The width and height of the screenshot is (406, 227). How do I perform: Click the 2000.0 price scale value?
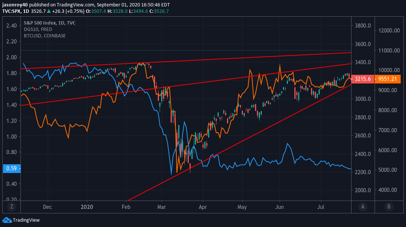tap(363, 190)
